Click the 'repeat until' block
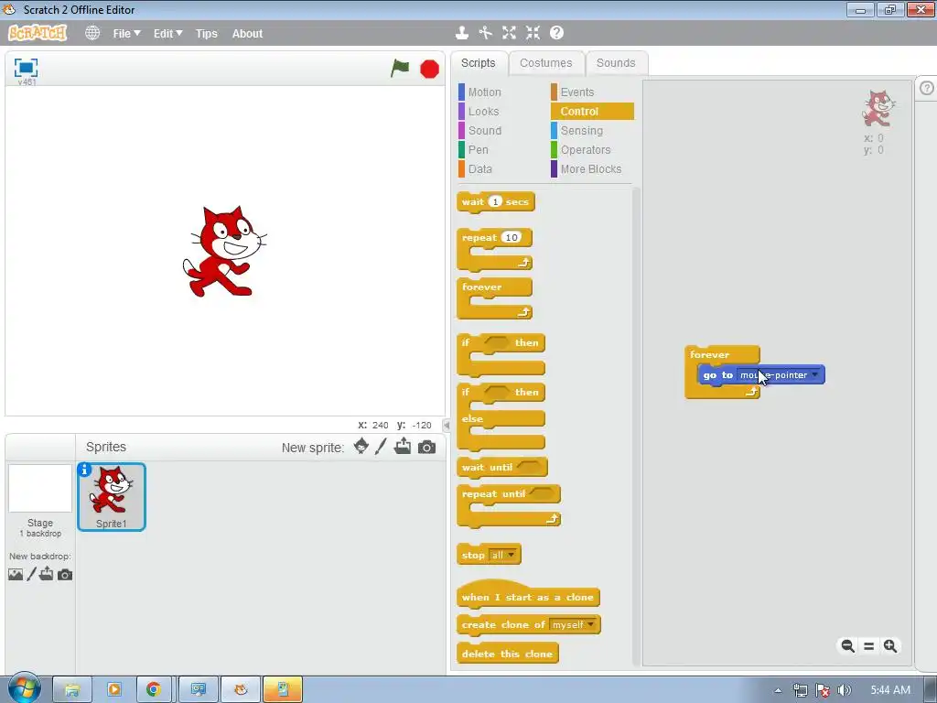Viewport: 937px width, 703px height. [x=493, y=494]
